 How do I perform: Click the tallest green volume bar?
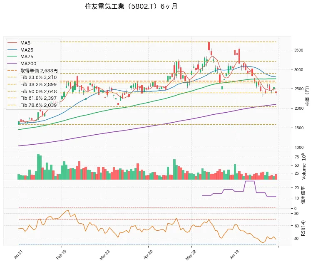pyautogui.click(x=38, y=167)
